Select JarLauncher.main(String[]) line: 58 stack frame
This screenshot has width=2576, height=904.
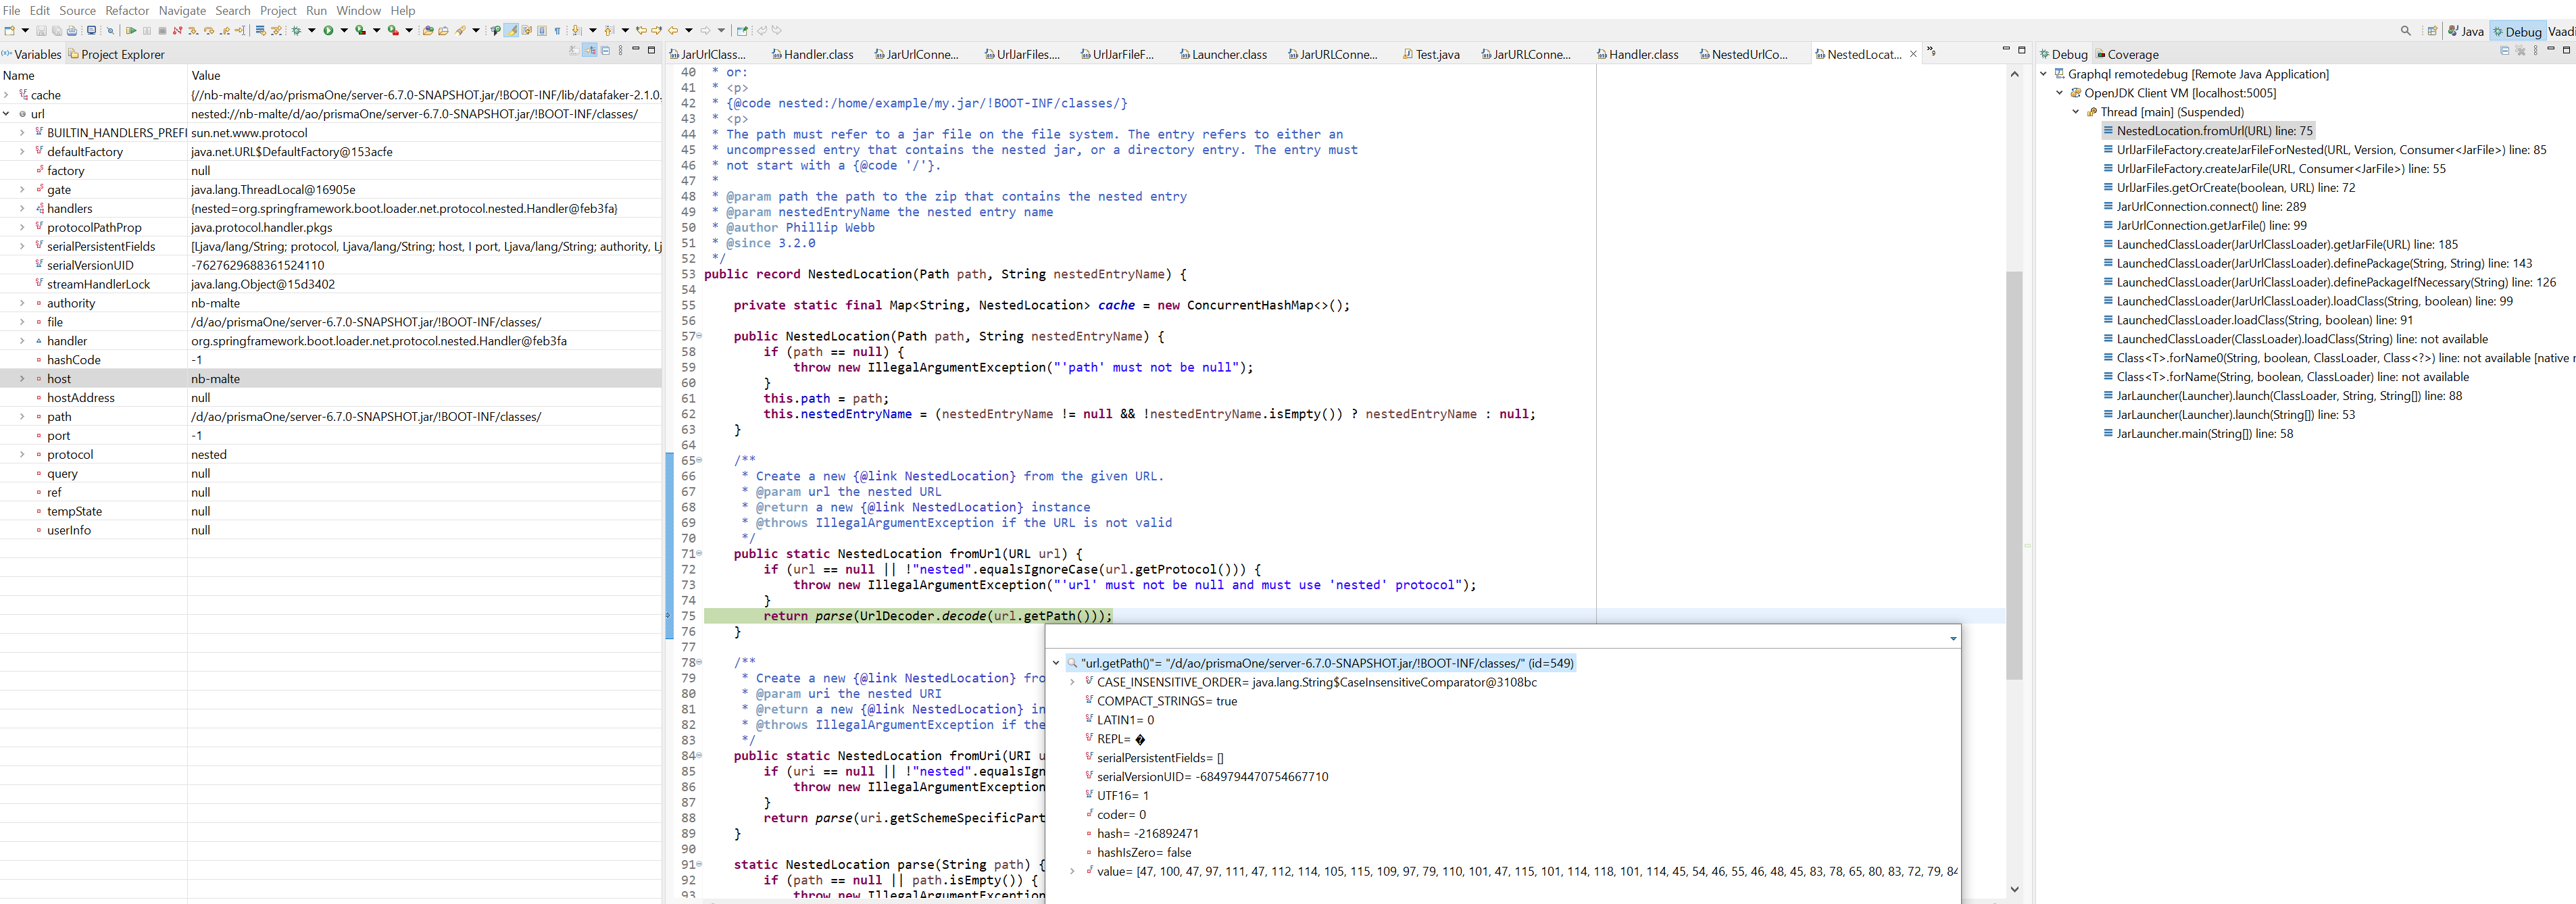pyautogui.click(x=2204, y=434)
